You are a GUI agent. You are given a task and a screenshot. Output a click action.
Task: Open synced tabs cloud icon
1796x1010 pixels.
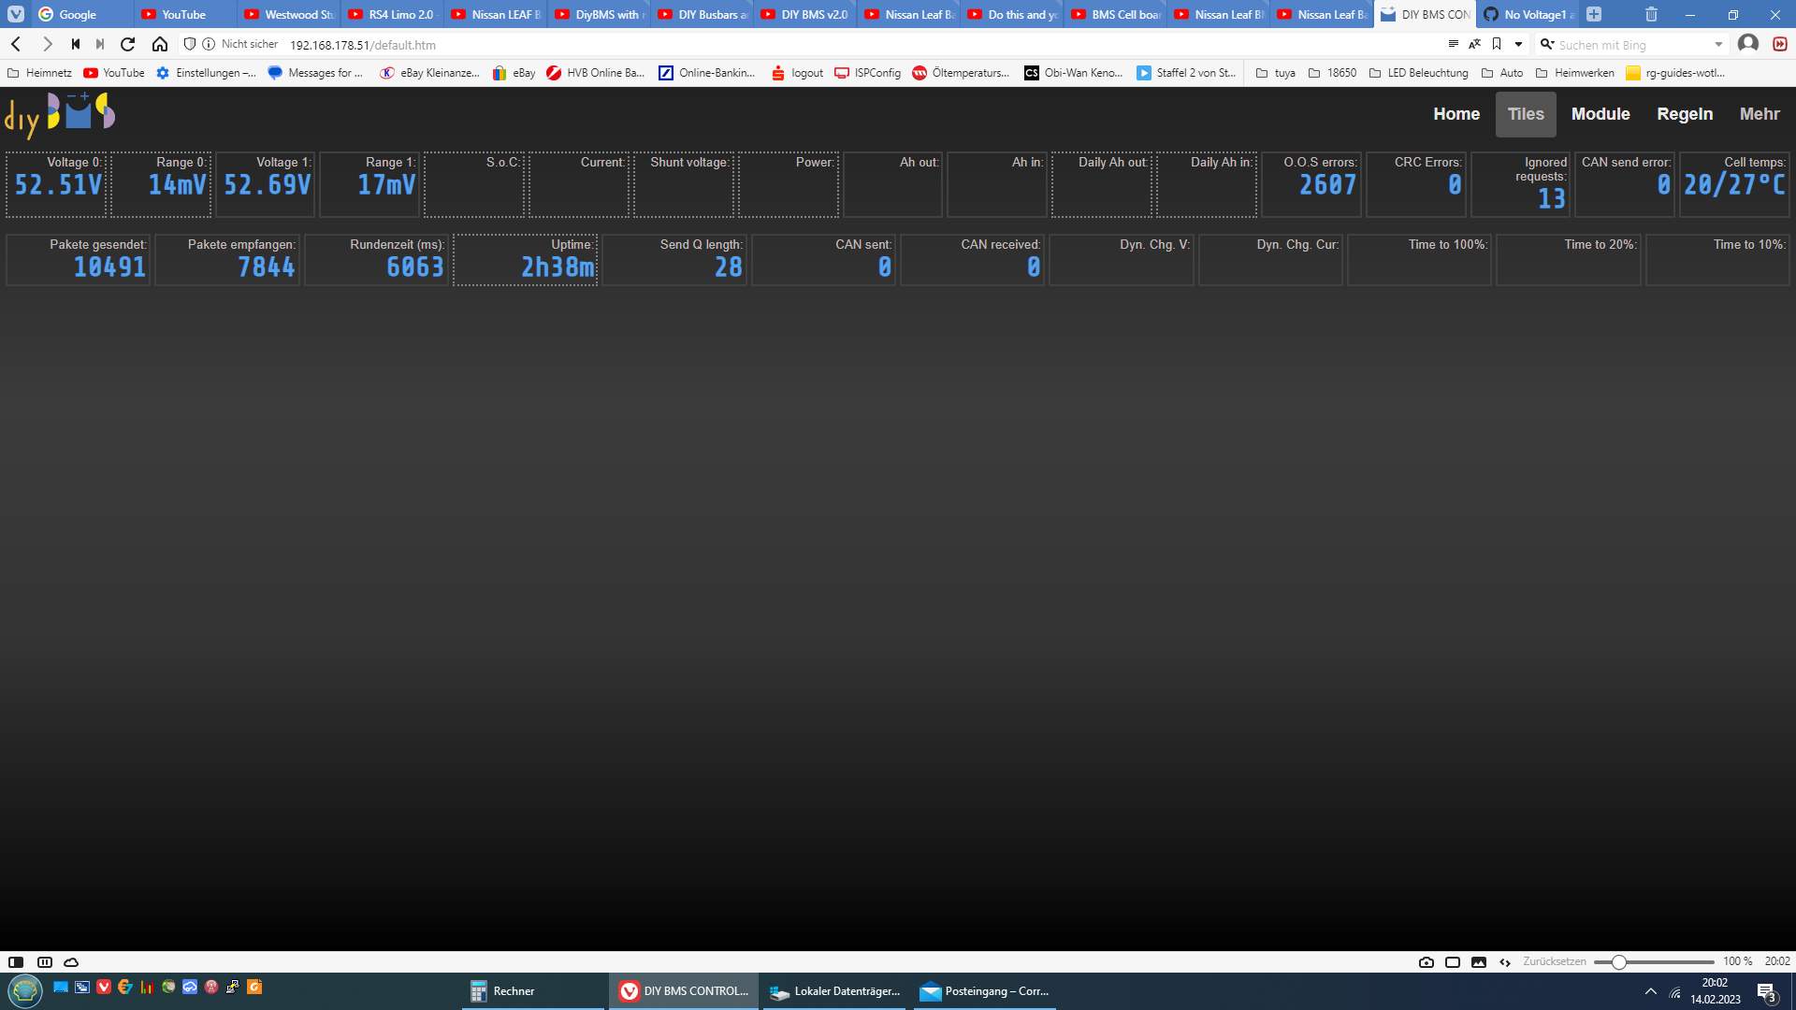point(71,961)
